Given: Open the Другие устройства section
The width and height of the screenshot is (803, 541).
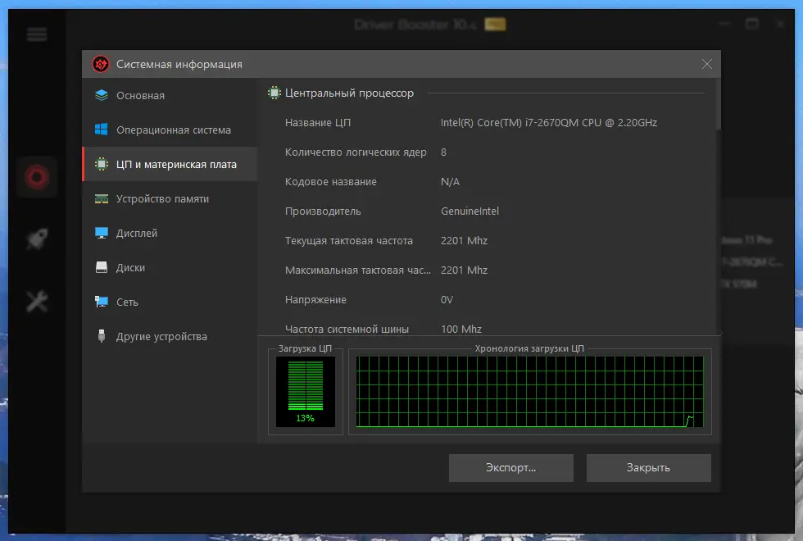Looking at the screenshot, I should 170,336.
